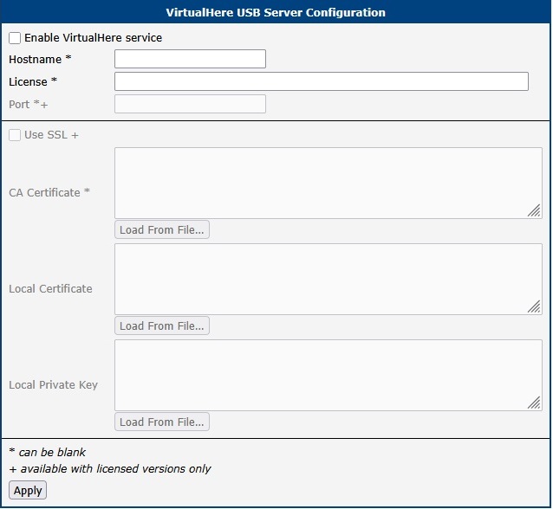Grab the CA Certificate resize handle
Screen dimensions: 553x509
(534, 210)
